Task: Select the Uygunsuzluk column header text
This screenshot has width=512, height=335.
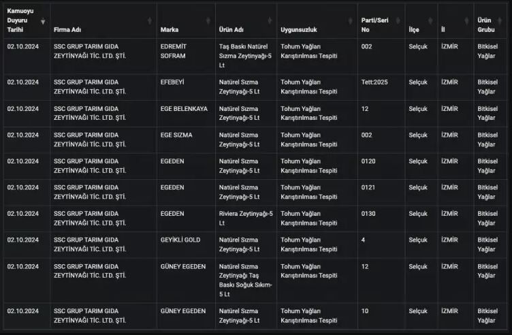Action: (299, 31)
